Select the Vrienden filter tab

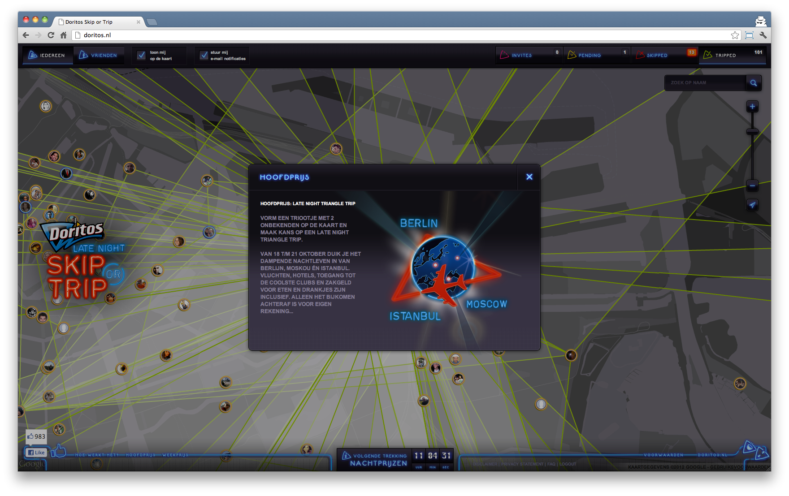pyautogui.click(x=99, y=55)
